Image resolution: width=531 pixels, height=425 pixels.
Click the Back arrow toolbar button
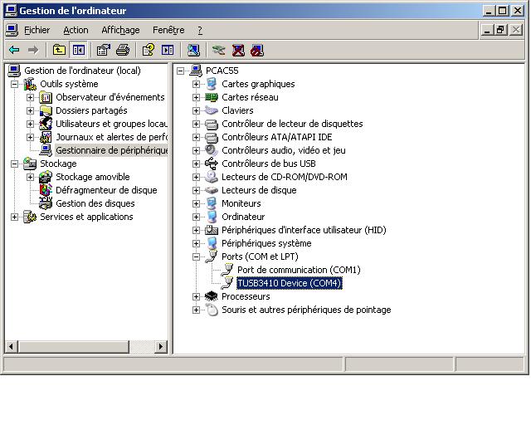pyautogui.click(x=14, y=50)
